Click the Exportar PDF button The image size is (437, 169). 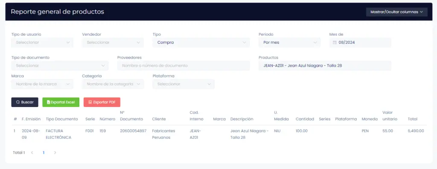(x=102, y=102)
